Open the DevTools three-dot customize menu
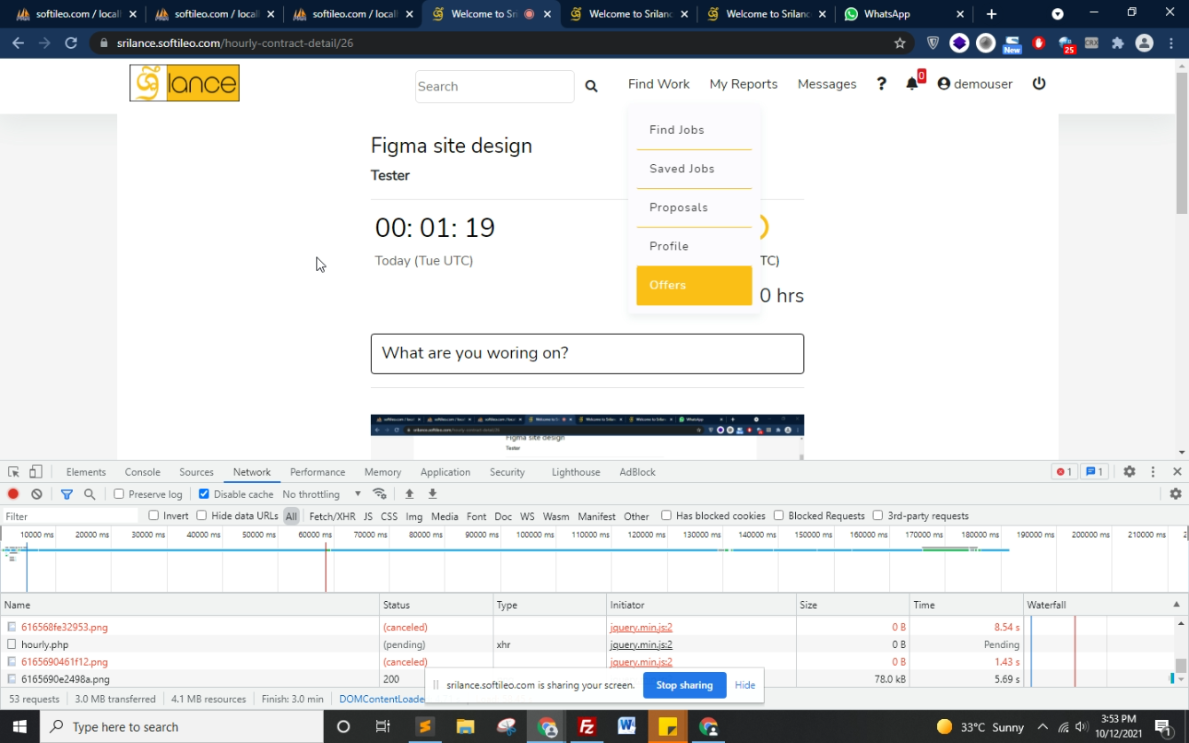 click(1153, 472)
